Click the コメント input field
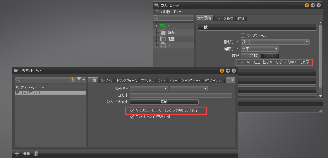Viewport: 328px width, 158px height. [x=181, y=95]
